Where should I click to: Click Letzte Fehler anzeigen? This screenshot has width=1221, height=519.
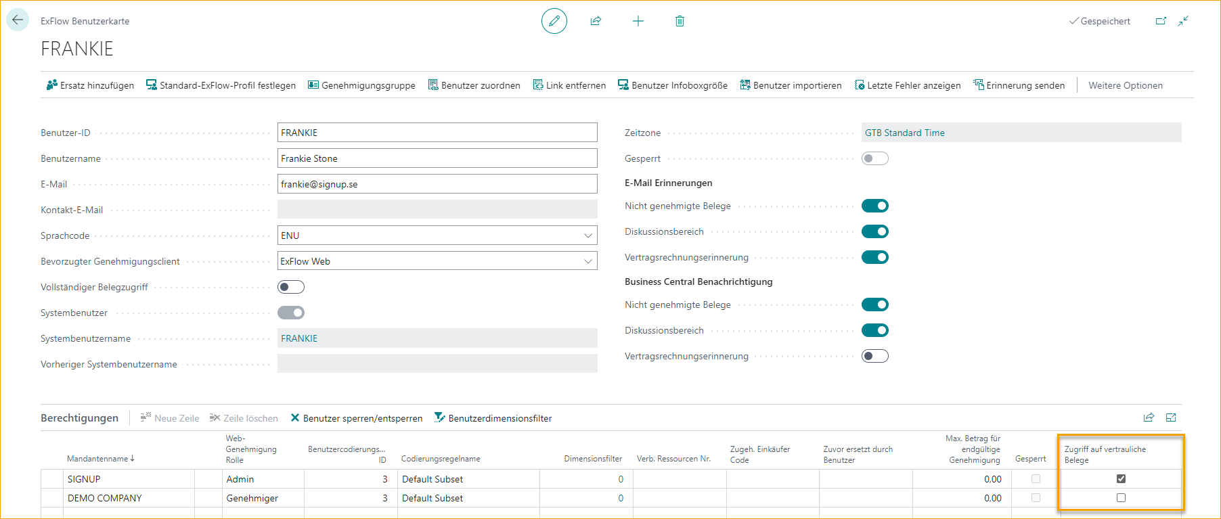[907, 85]
